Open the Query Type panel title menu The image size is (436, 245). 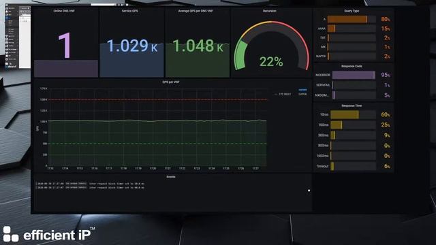[x=352, y=11]
